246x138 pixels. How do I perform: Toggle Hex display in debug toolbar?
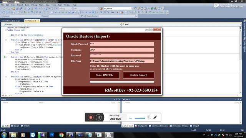point(113,12)
